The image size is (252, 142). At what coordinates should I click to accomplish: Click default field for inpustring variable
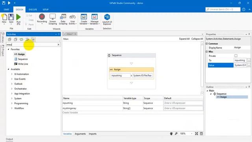183,103
